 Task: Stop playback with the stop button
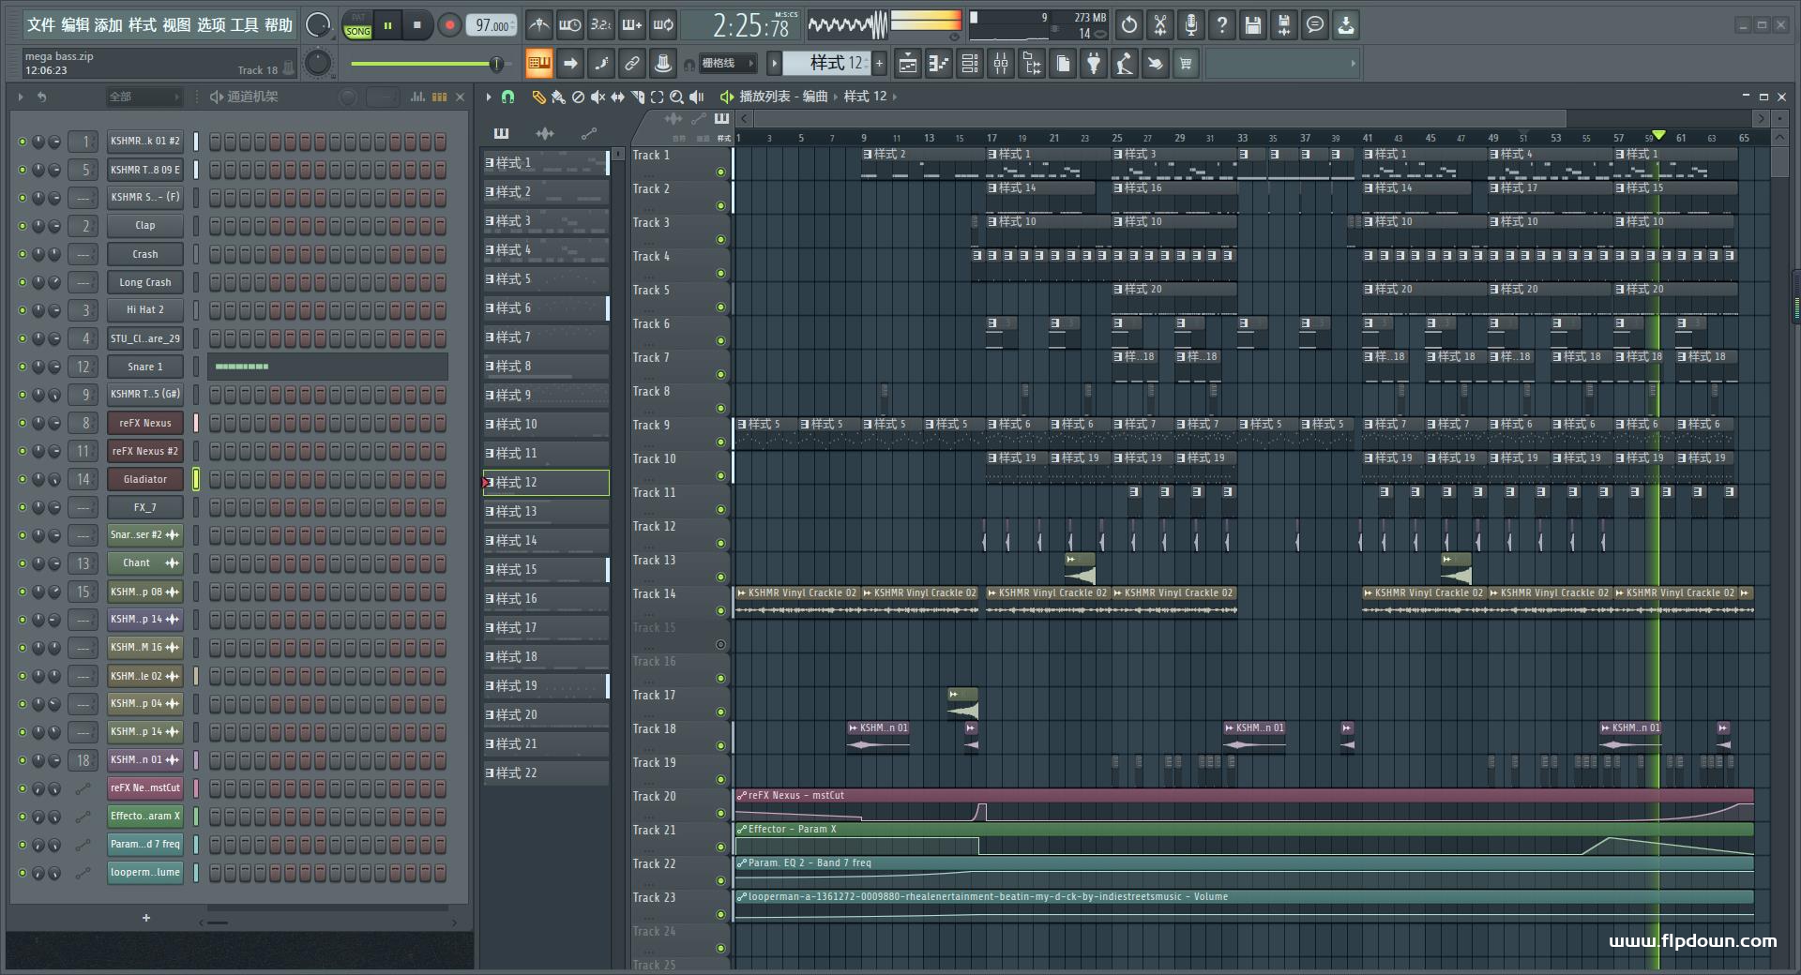[x=417, y=25]
